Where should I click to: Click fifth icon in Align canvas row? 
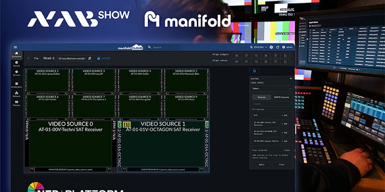click(276, 61)
